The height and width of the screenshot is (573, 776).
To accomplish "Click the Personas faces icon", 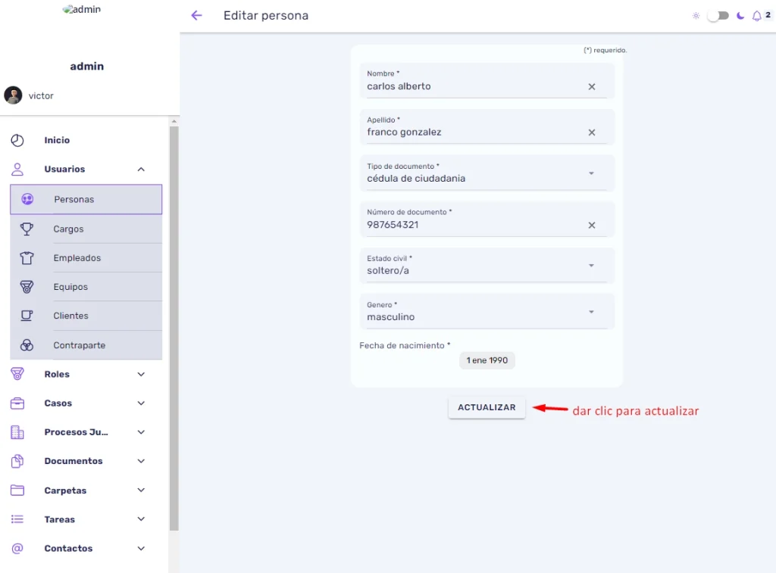I will click(x=27, y=199).
